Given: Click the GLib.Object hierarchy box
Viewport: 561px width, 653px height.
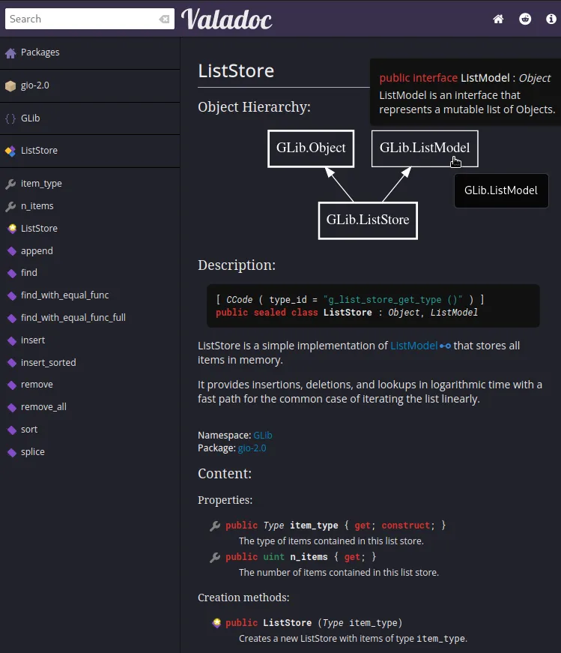Looking at the screenshot, I should pyautogui.click(x=311, y=148).
